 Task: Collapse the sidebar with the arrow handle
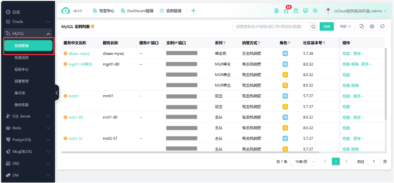(57, 92)
